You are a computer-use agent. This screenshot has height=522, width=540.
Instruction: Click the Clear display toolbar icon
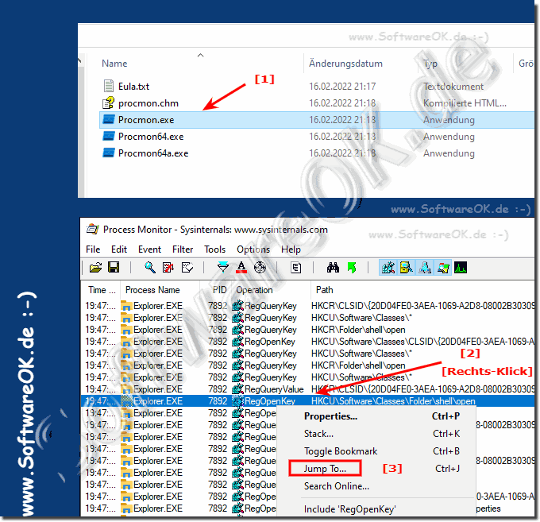point(187,268)
